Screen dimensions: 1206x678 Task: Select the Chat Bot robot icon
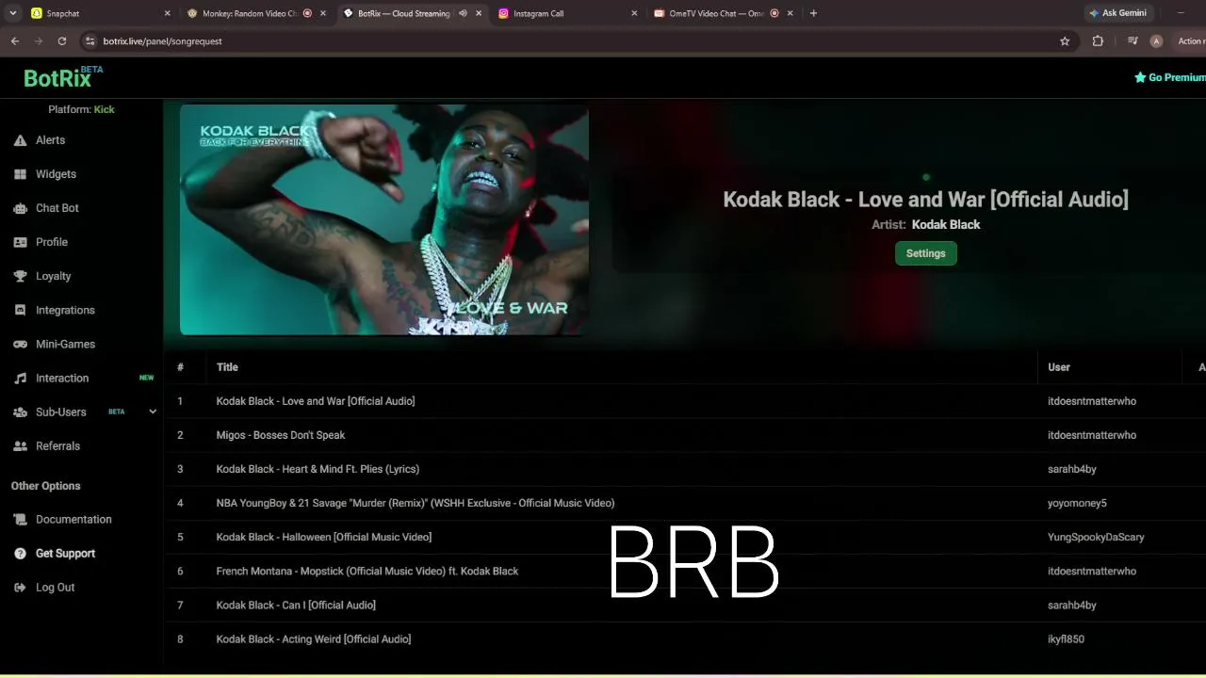20,208
